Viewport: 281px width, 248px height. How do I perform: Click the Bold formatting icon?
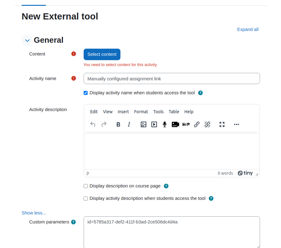coord(118,124)
